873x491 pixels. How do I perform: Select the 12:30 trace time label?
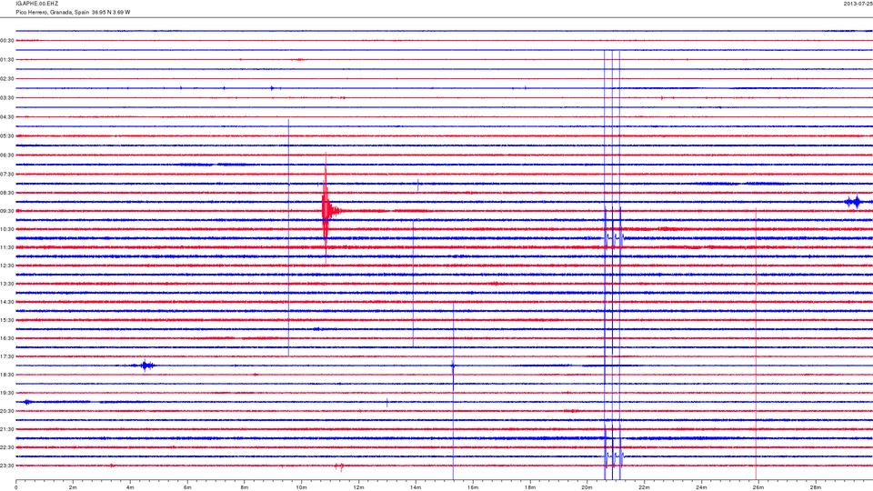[x=7, y=266]
